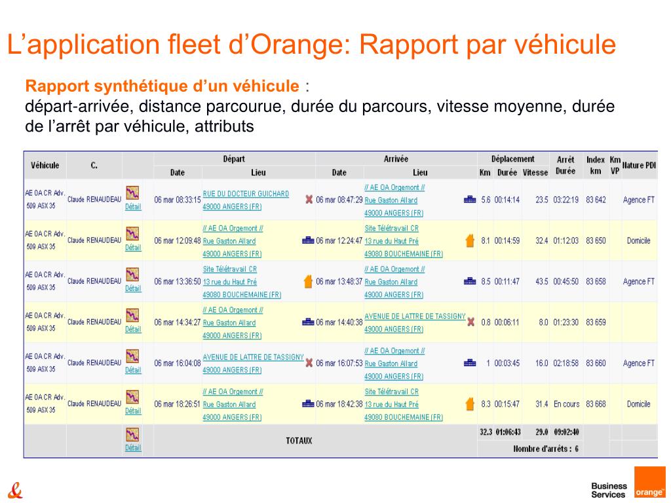The image size is (671, 503).
Task: Select the Domicile cell in 12:09:48 row
Action: coord(638,241)
